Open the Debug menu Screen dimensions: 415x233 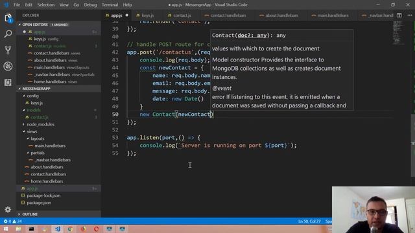90,5
